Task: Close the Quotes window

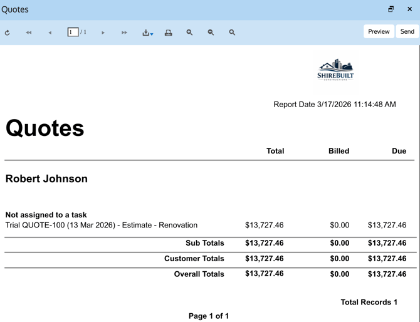Action: [x=409, y=9]
